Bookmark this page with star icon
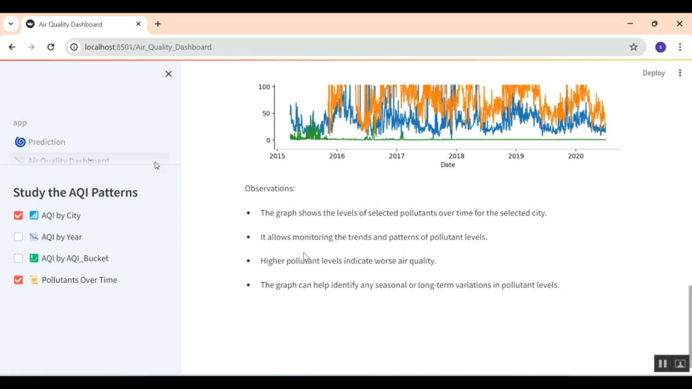 [x=633, y=47]
